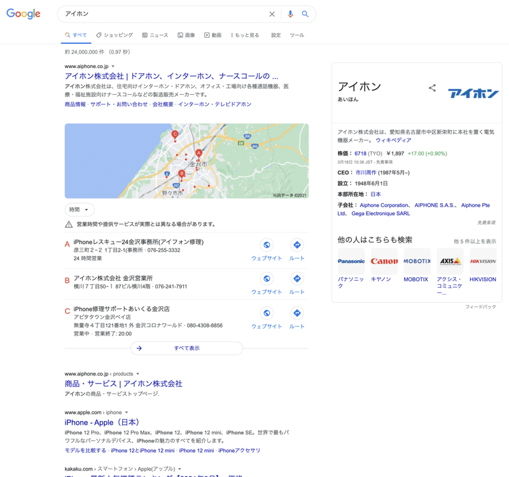Expand options arrow next to www.apple.com iphone
The height and width of the screenshot is (477, 509).
tap(127, 413)
